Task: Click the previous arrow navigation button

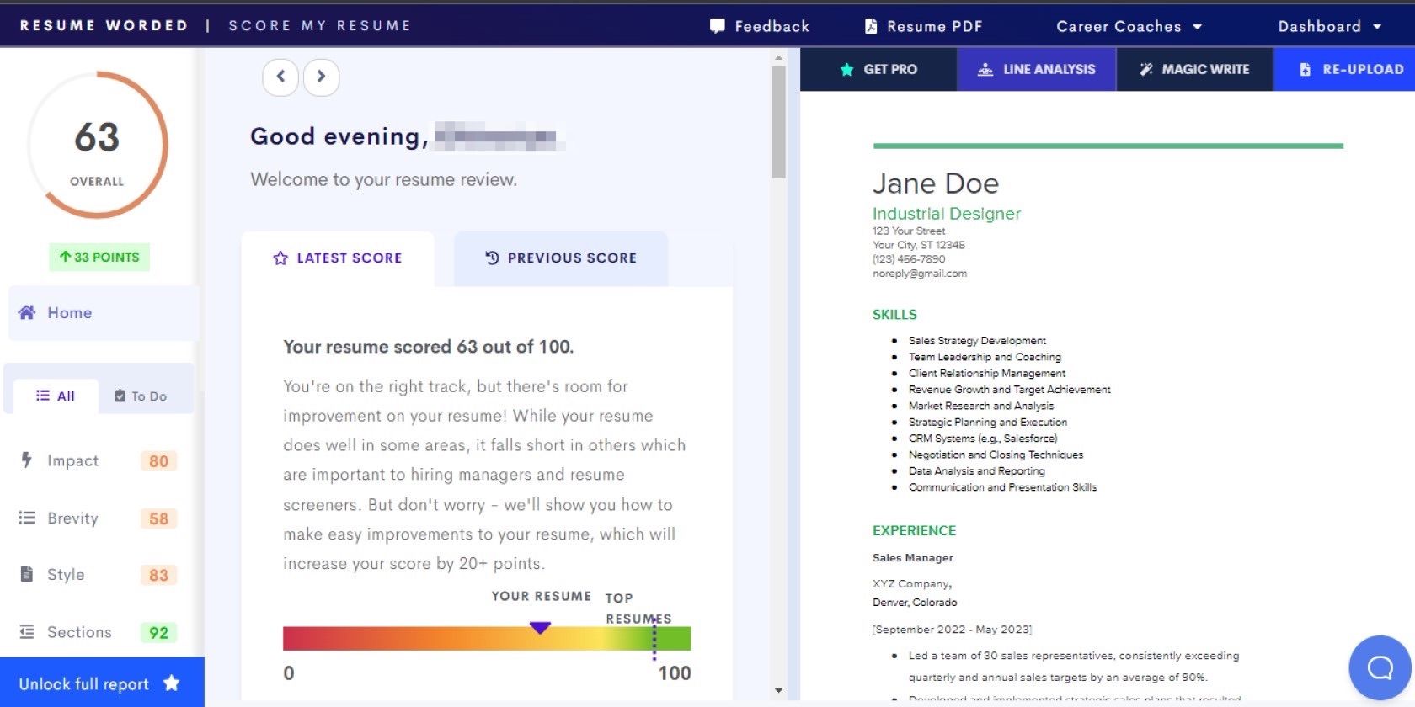Action: pos(280,77)
